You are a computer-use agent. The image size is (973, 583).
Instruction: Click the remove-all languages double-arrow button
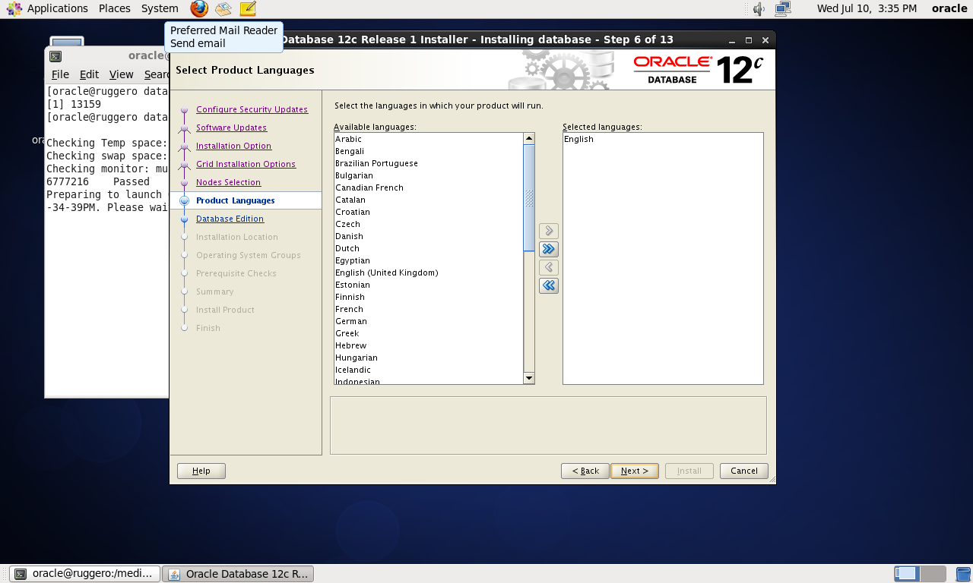[x=548, y=285]
